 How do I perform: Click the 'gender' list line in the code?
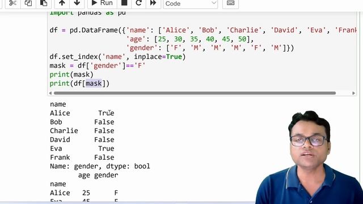click(210, 48)
